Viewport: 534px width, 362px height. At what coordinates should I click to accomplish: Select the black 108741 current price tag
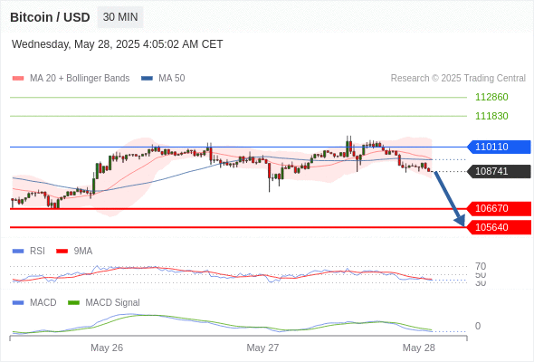click(499, 171)
